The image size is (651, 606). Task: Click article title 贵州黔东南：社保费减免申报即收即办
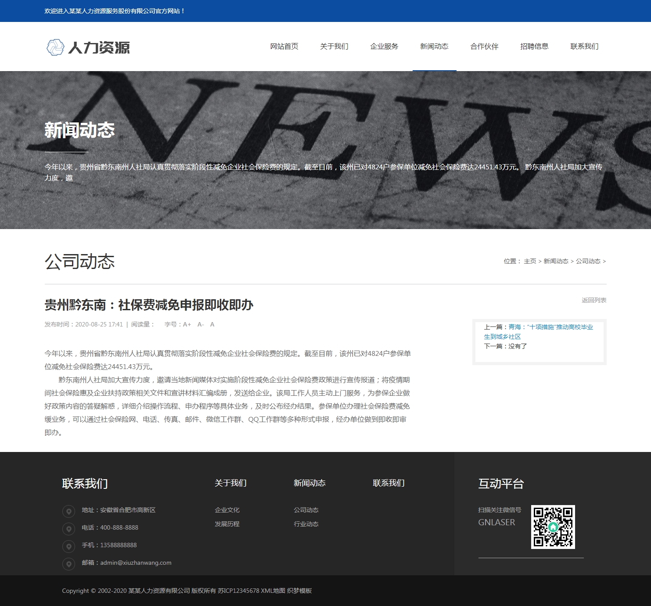[149, 305]
